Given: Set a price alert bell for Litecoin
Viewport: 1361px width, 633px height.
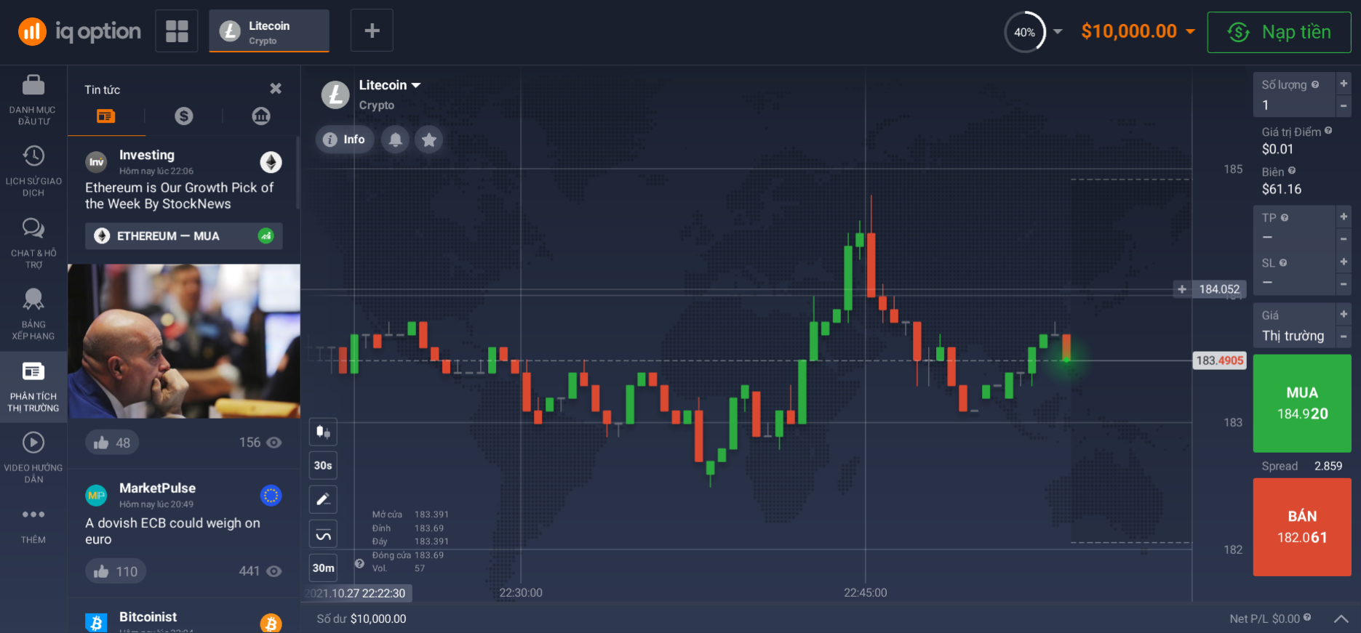Looking at the screenshot, I should 395,140.
